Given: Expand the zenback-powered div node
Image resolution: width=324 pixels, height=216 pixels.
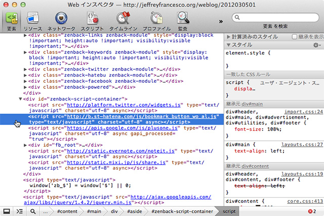Looking at the screenshot, I should coord(25,87).
